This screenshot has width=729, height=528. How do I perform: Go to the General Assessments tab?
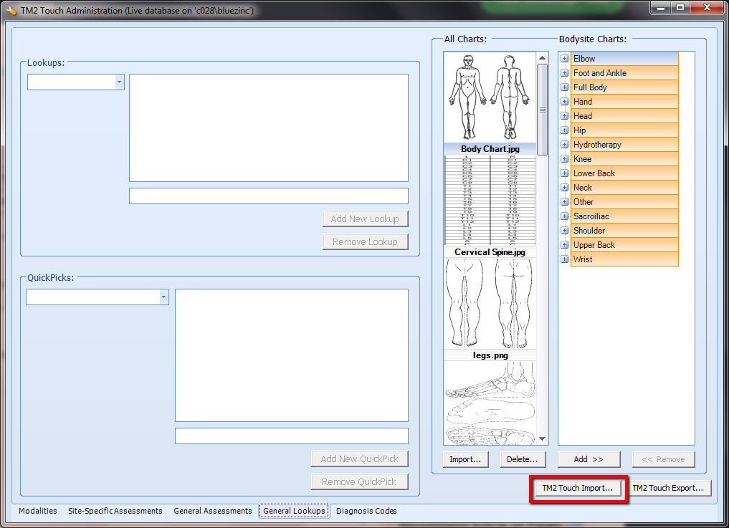(212, 511)
